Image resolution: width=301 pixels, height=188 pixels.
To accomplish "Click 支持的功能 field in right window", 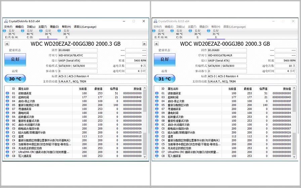I will 252,82.
